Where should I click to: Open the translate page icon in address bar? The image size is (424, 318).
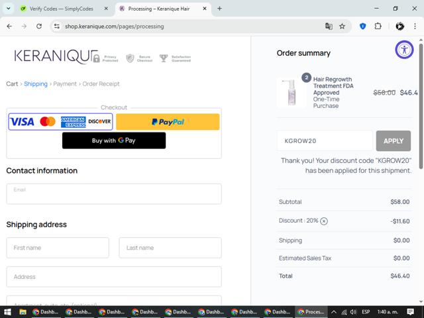(329, 26)
